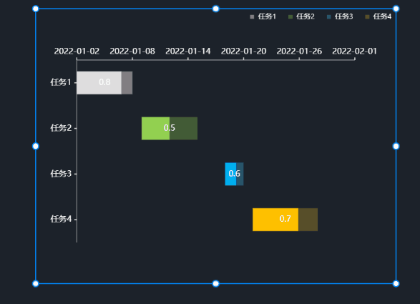Toggle 任务2 legend entry
Viewport: 420px width, 304px height.
(x=301, y=16)
